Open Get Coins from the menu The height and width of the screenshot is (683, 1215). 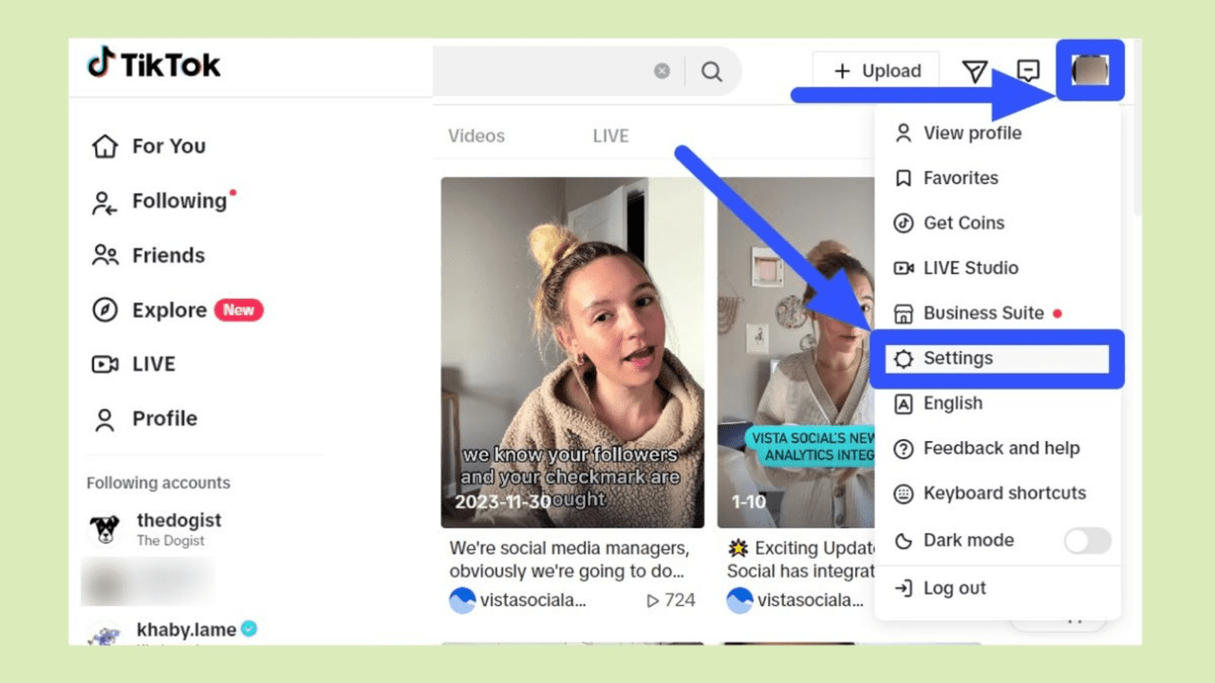pyautogui.click(x=963, y=223)
